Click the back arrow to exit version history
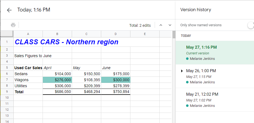This screenshot has height=123, width=254. [x=9, y=10]
